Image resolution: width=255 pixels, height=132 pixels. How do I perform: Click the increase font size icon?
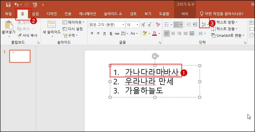143,25
